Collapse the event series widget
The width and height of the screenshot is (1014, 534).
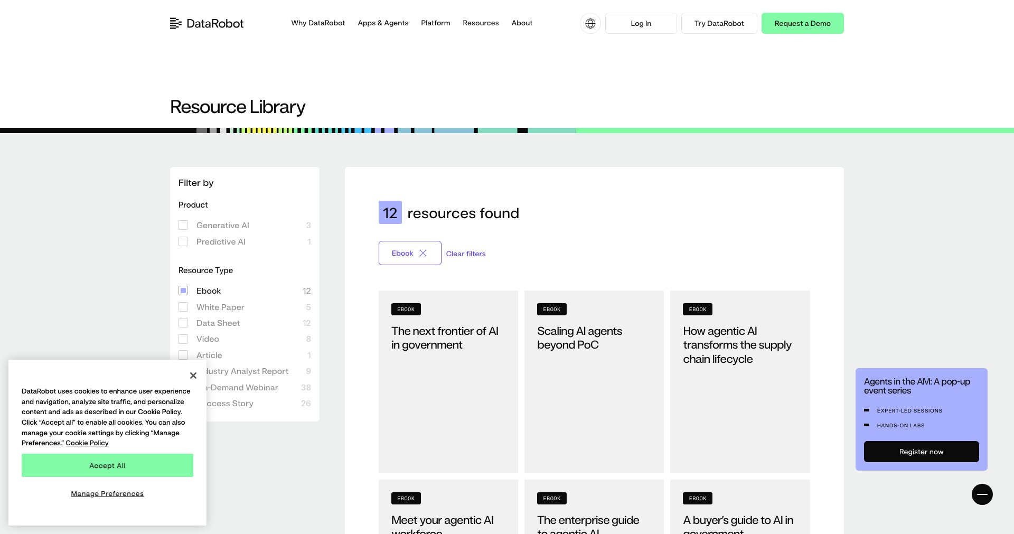(982, 494)
